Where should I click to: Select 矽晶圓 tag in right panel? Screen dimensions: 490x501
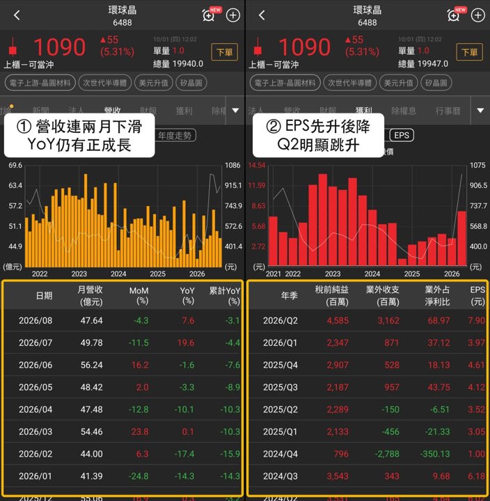pyautogui.click(x=436, y=83)
